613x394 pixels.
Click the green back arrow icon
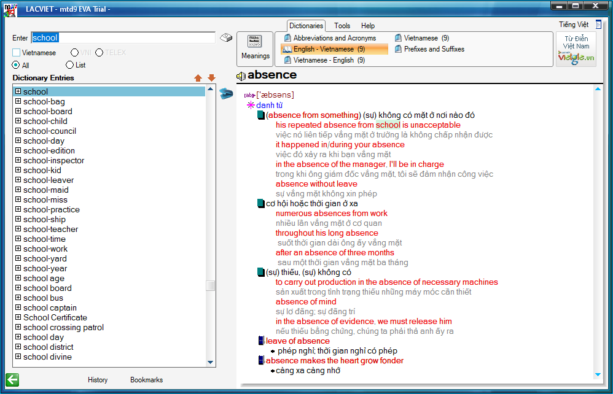click(12, 380)
